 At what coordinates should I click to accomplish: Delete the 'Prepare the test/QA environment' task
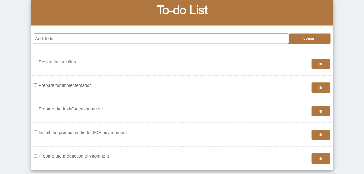click(321, 111)
